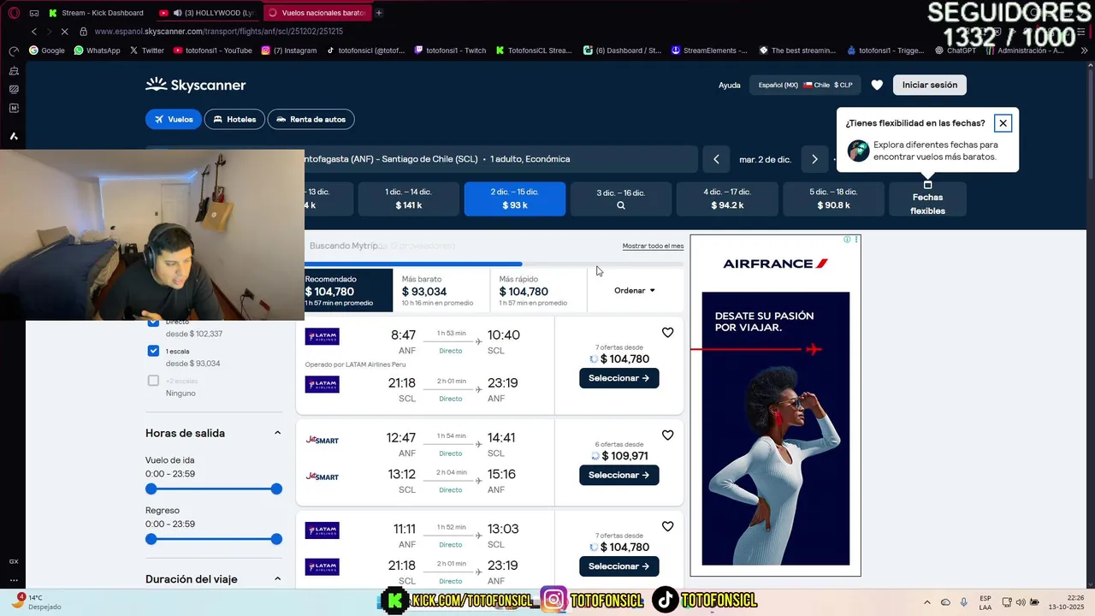The width and height of the screenshot is (1095, 616).
Task: Save the 11:11 LATAM flight with its heart
Action: (667, 527)
